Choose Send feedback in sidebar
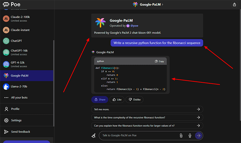 pyautogui.click(x=26, y=132)
